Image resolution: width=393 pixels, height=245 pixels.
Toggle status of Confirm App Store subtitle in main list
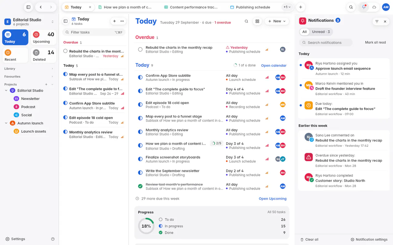tap(140, 77)
